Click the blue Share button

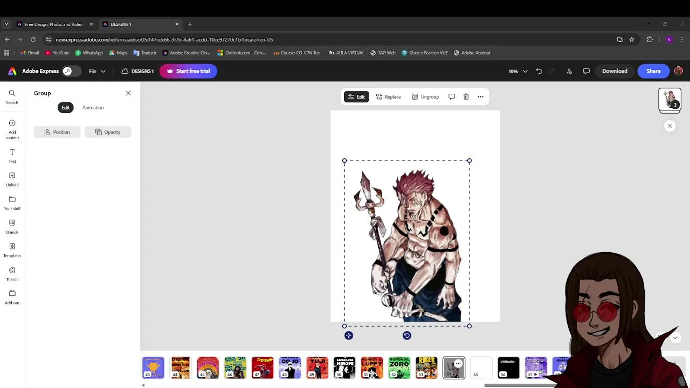click(x=653, y=71)
